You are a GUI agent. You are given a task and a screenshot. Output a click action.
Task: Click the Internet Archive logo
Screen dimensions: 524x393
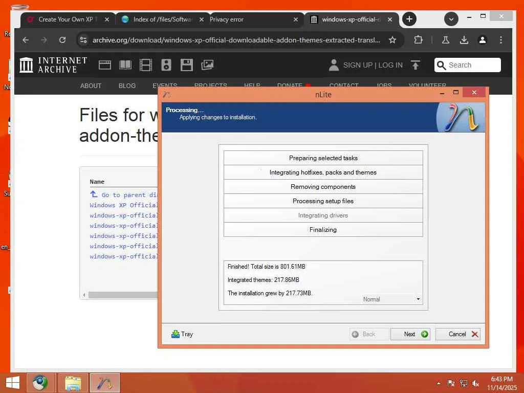click(53, 65)
